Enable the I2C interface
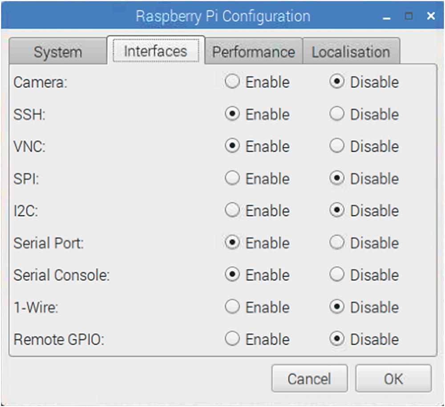 point(233,211)
